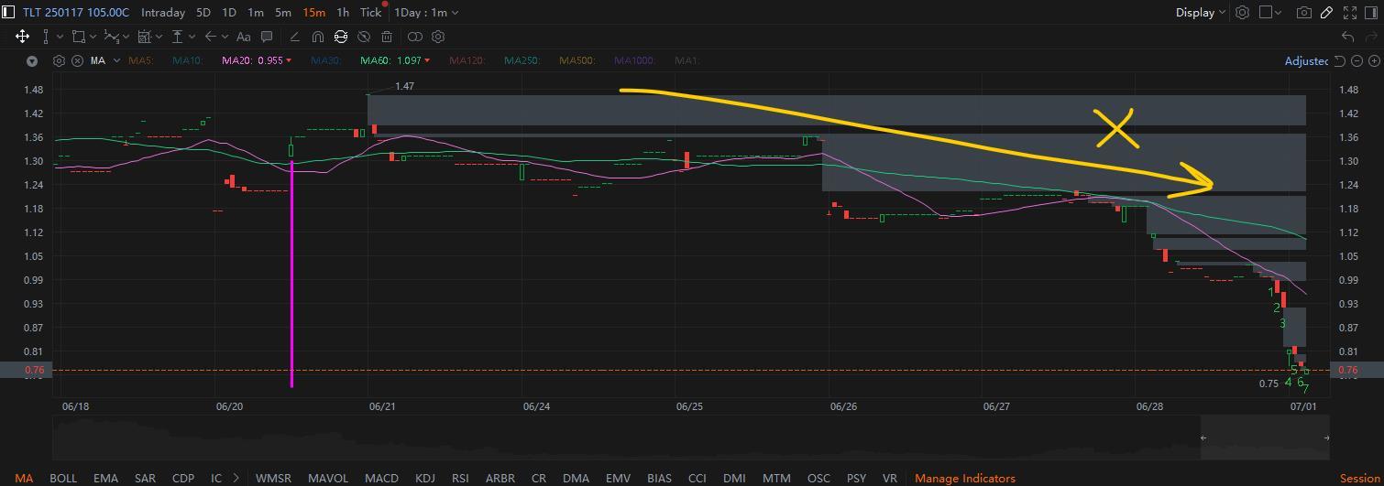Open the Session setting

pos(1359,478)
